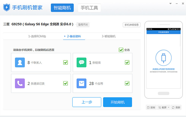
Task: Click the 复制 copy button
Action: [x=151, y=107]
